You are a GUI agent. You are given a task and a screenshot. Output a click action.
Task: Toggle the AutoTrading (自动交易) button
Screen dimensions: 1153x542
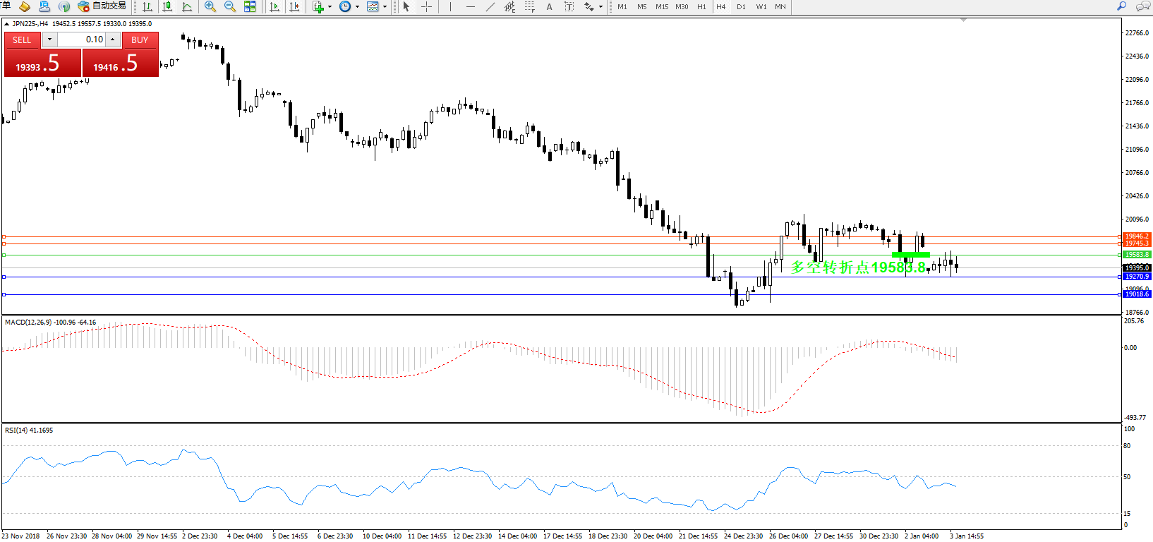coord(102,6)
